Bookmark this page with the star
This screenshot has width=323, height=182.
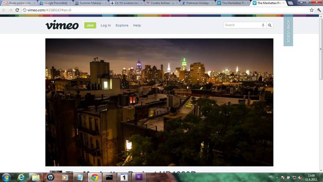pos(312,10)
